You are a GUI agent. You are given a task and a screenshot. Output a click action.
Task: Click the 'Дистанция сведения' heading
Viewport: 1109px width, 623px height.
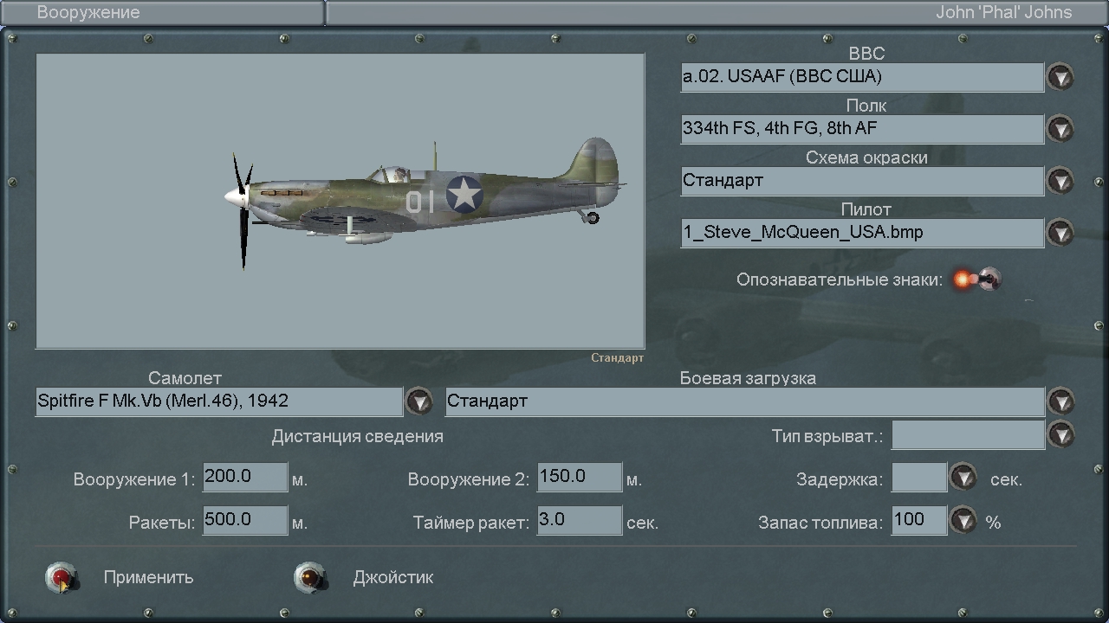[x=358, y=436]
